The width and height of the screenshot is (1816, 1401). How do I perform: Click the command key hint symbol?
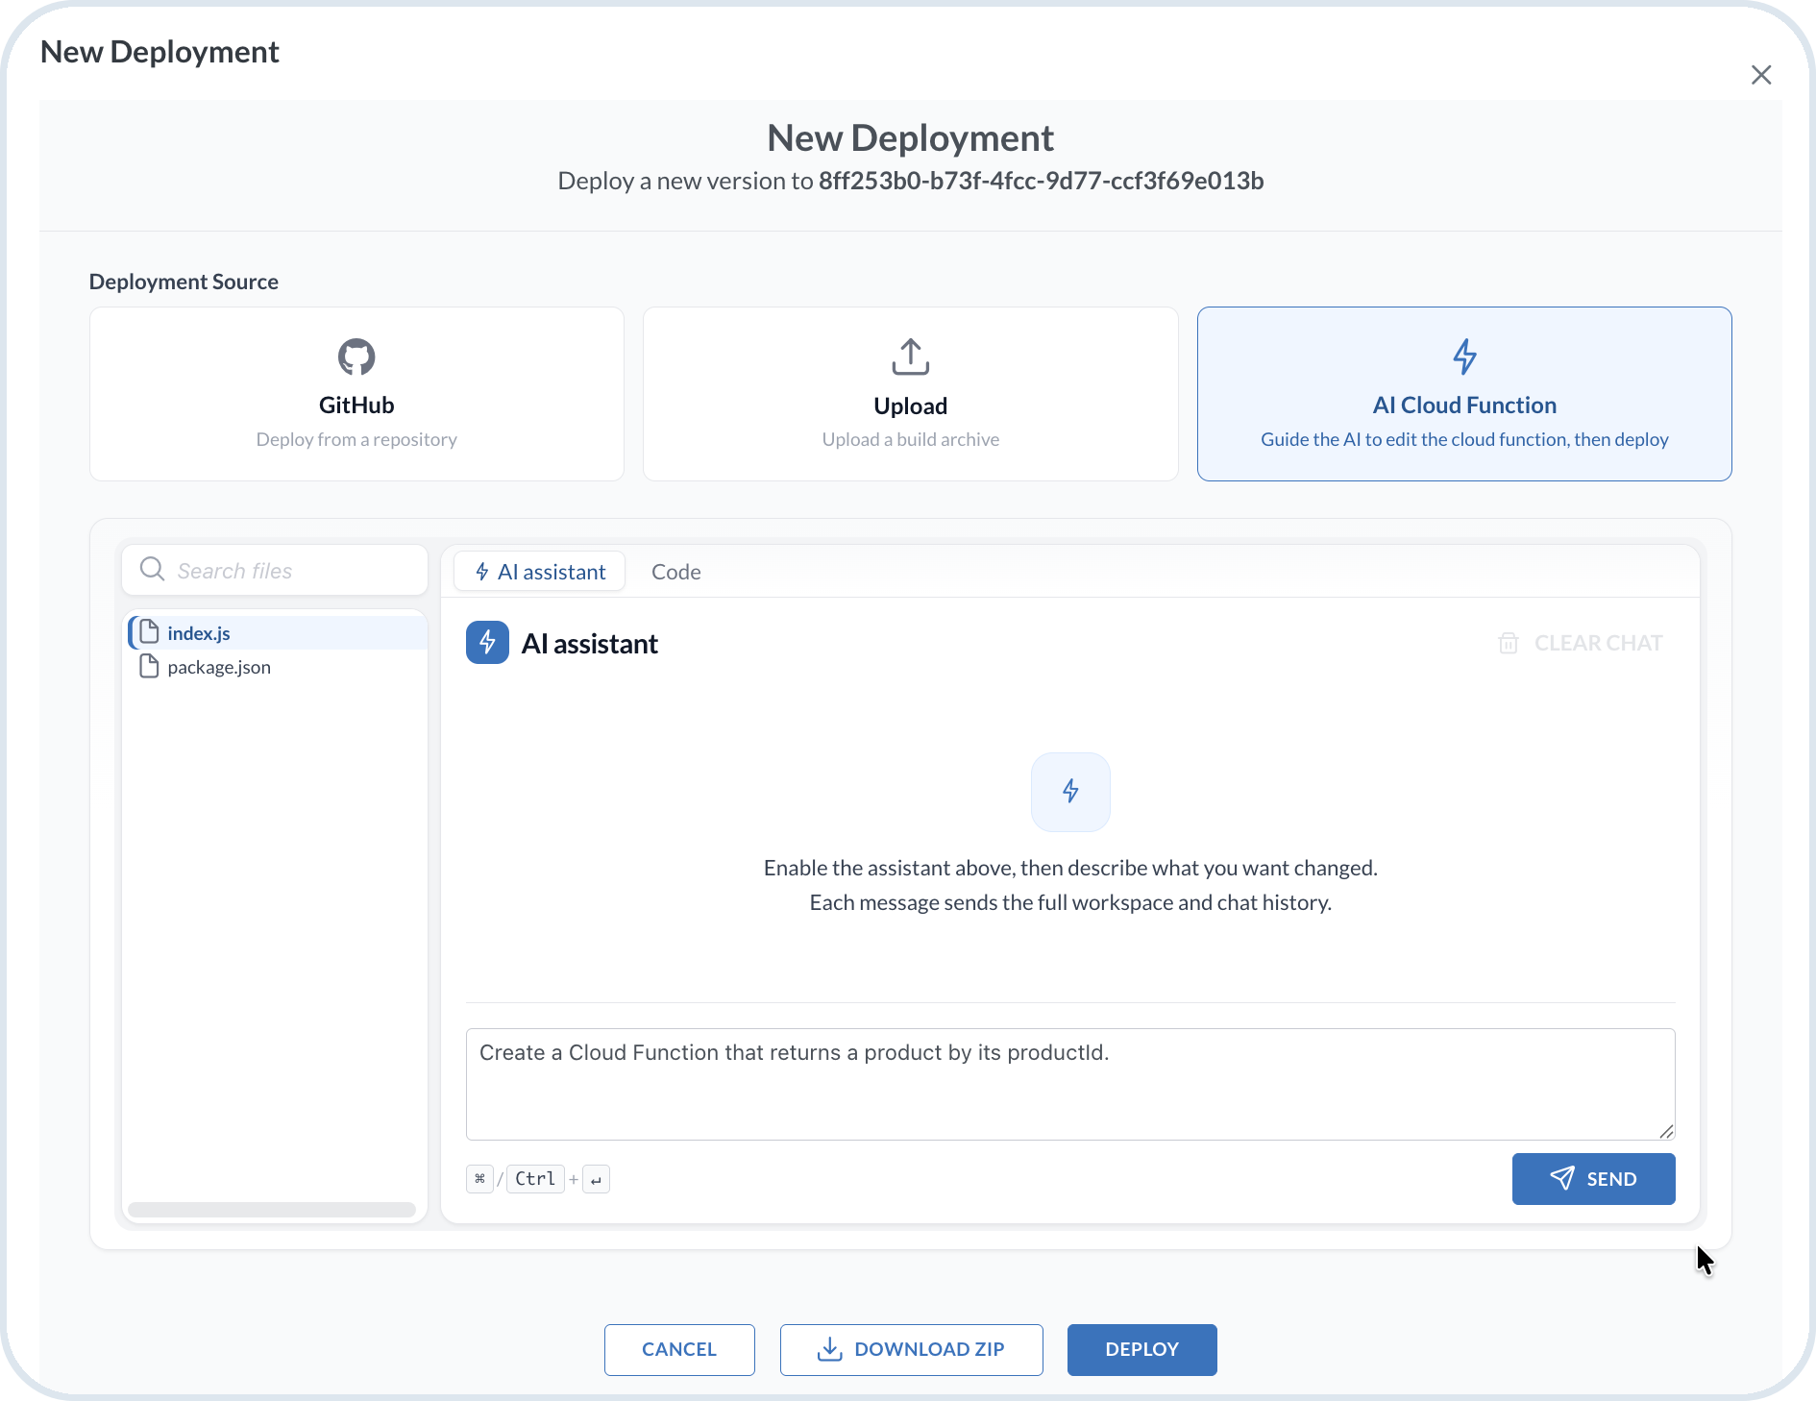479,1179
